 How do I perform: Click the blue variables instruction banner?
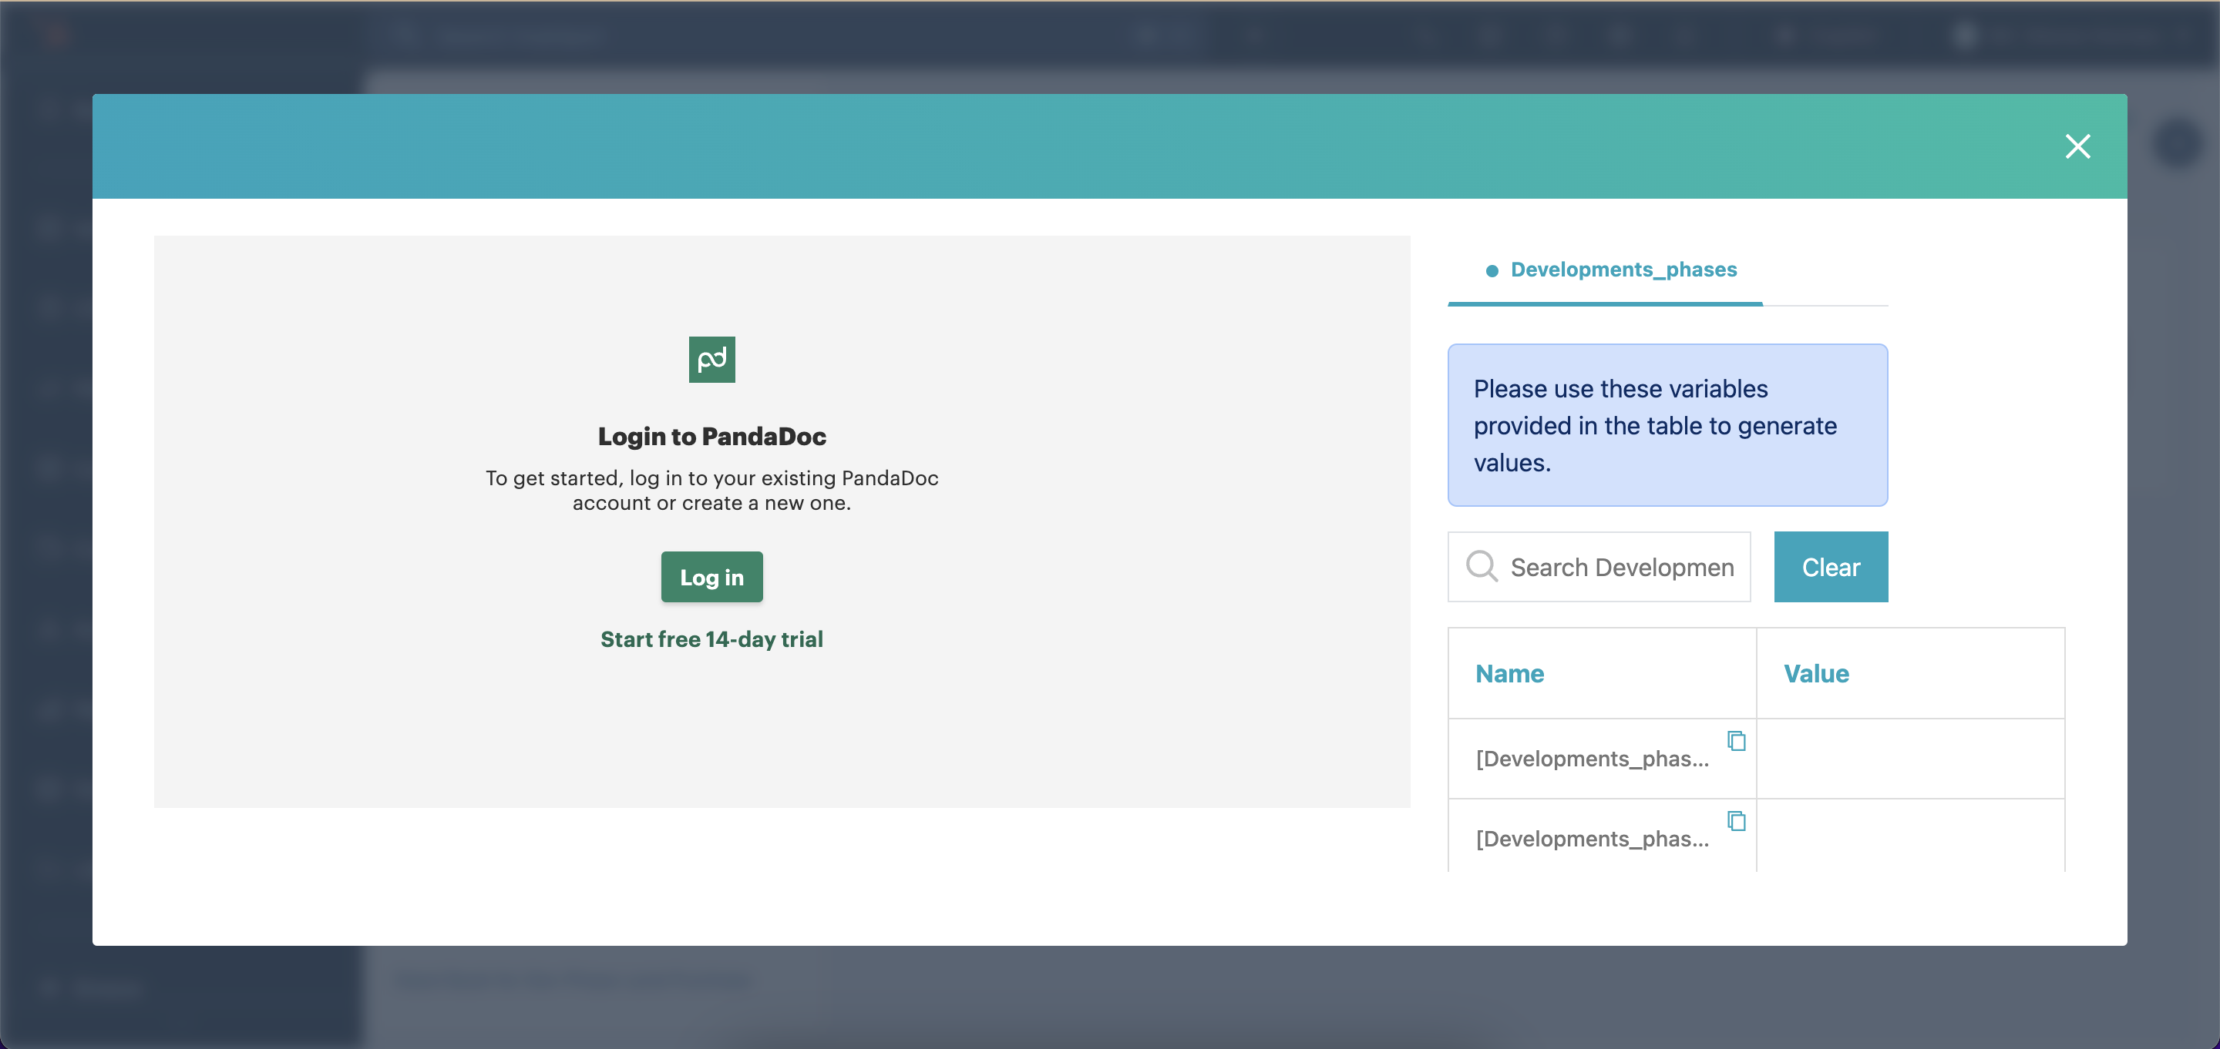(x=1667, y=425)
